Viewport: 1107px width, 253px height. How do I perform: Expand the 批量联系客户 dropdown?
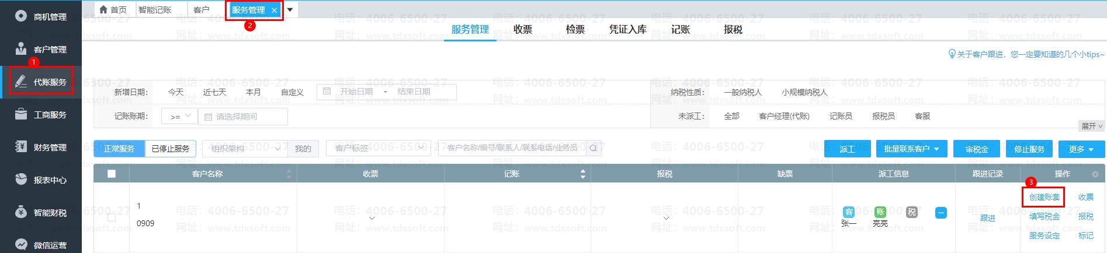click(911, 149)
